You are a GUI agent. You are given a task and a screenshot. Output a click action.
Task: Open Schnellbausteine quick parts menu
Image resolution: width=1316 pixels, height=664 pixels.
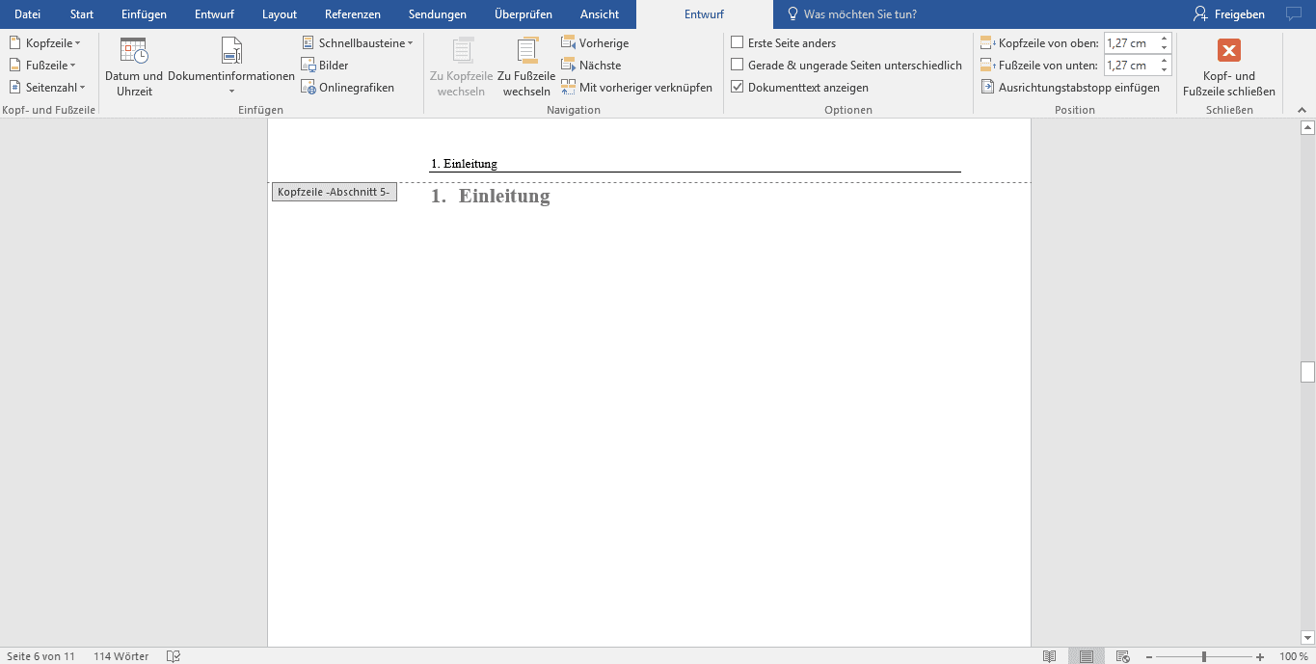(x=357, y=43)
